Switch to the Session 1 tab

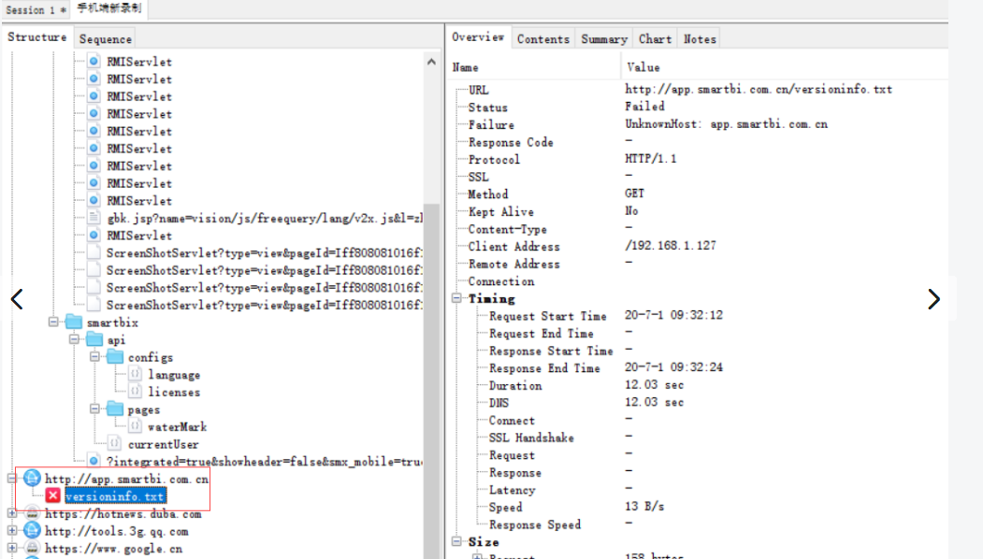coord(36,9)
